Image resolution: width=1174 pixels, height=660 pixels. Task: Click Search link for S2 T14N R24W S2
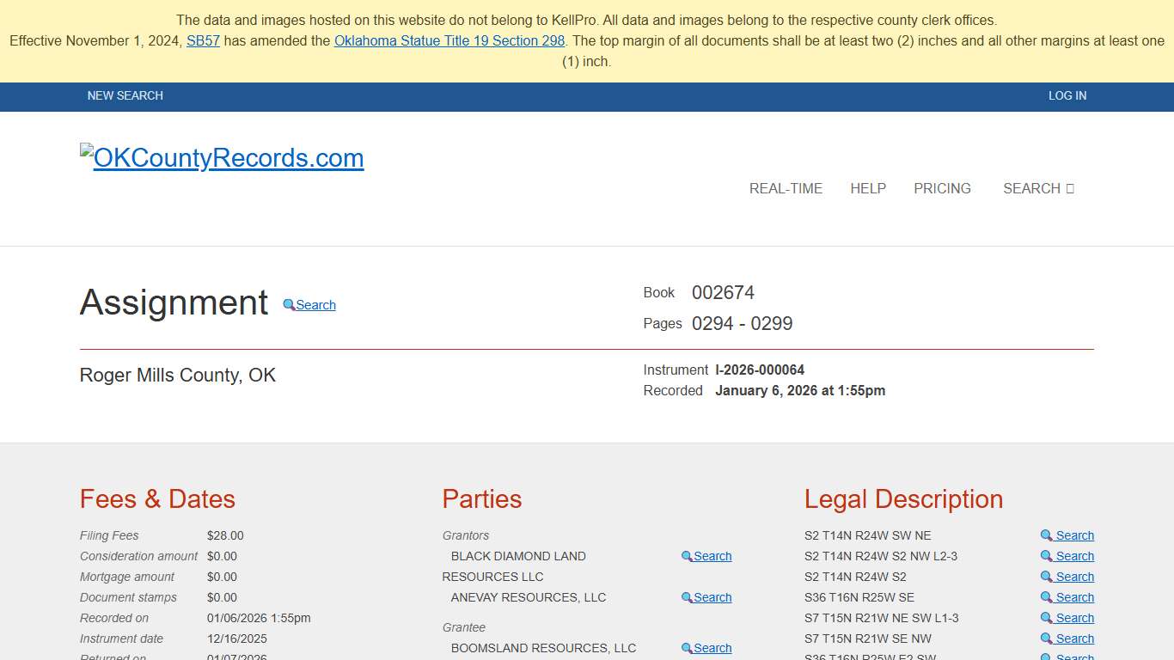tap(1075, 577)
